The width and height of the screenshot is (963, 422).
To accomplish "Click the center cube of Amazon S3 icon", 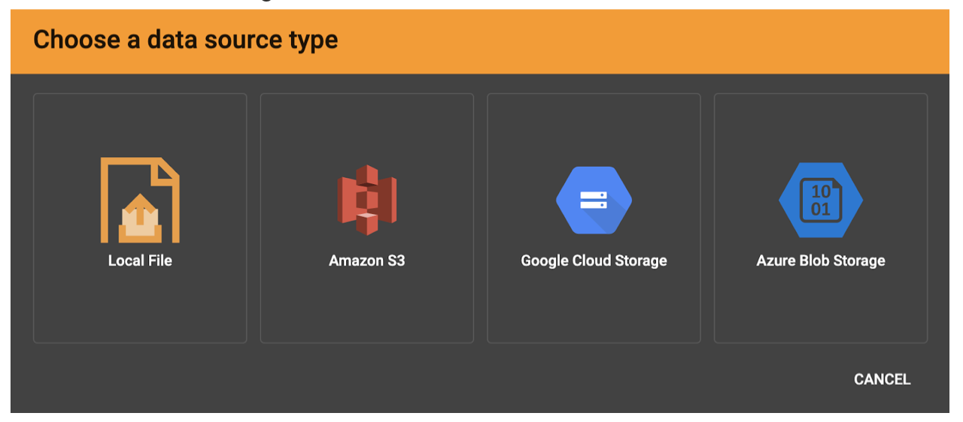I will pos(366,200).
